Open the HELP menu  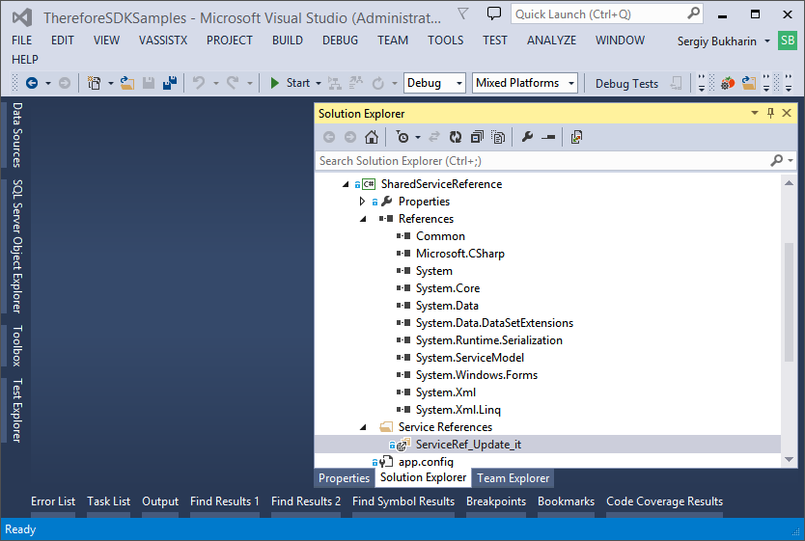pyautogui.click(x=25, y=60)
